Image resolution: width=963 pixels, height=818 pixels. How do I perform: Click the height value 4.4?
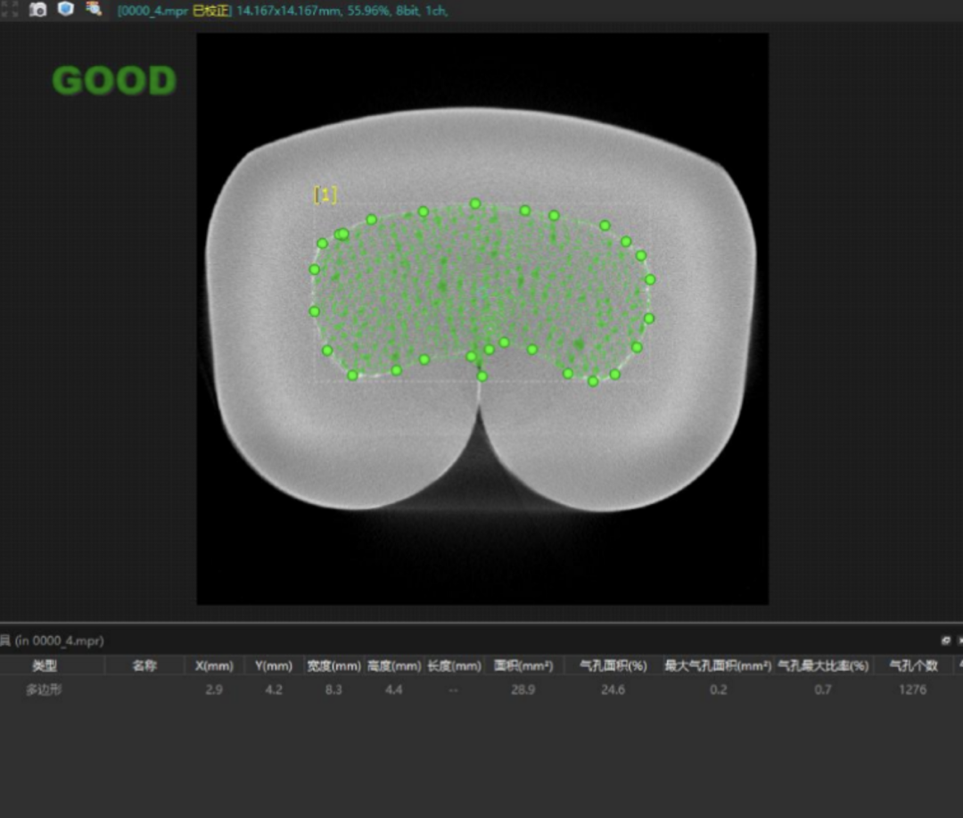click(x=394, y=690)
